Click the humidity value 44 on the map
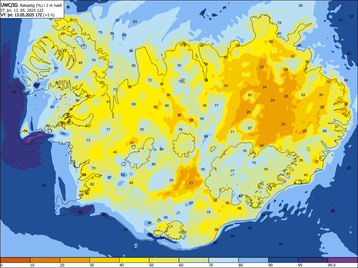 click(45, 38)
